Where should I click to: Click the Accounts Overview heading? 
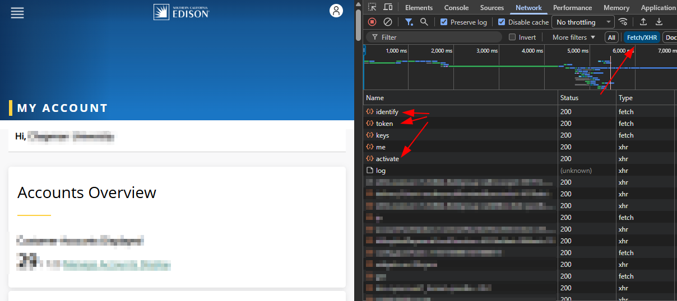click(x=87, y=192)
